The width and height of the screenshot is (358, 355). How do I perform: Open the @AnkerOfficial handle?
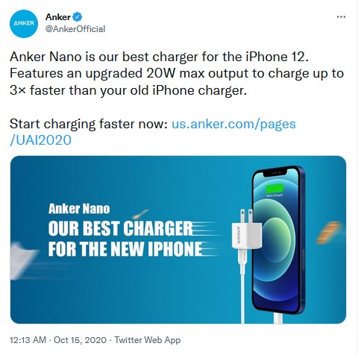[75, 29]
